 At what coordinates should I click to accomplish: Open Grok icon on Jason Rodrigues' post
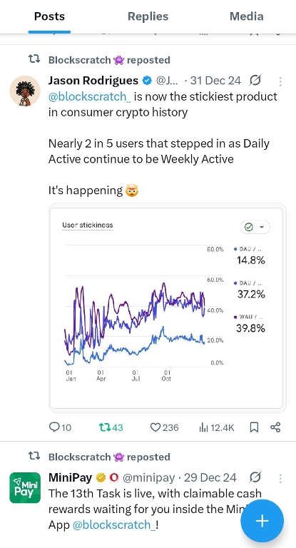255,81
